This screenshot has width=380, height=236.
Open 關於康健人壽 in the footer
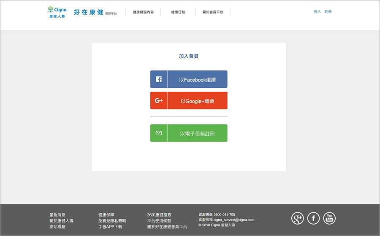tap(61, 220)
